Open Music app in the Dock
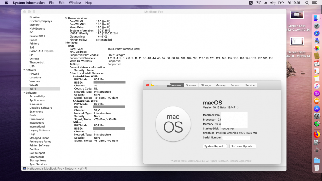The width and height of the screenshot is (322, 181). click(x=317, y=86)
